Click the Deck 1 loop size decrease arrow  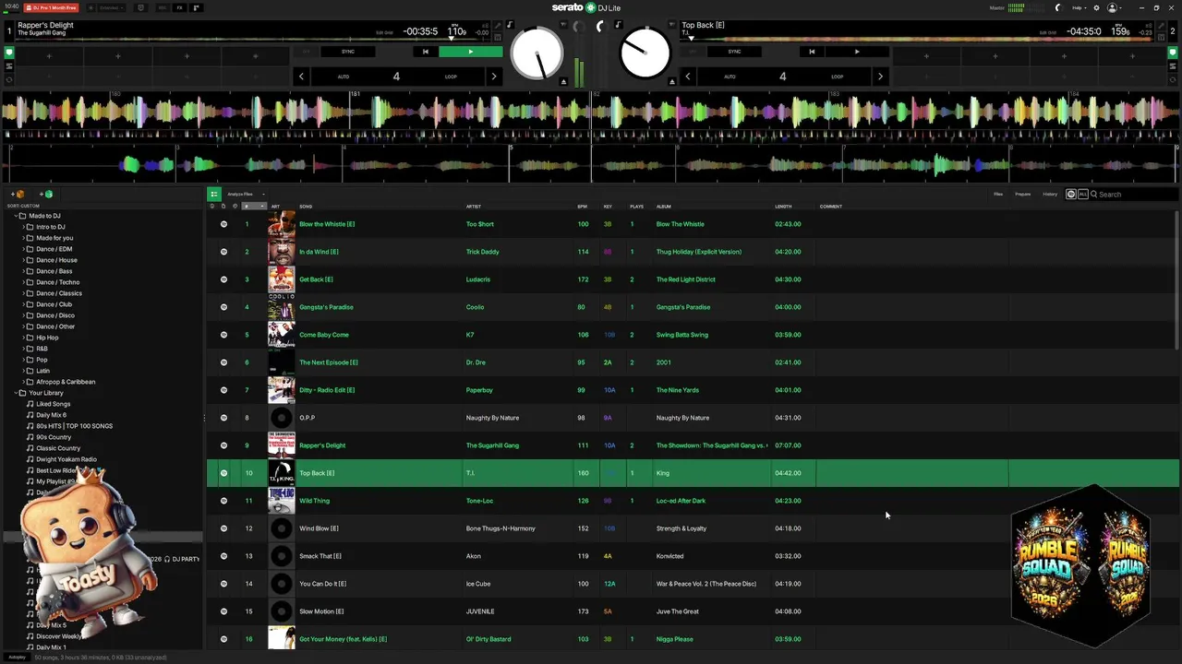click(x=301, y=77)
